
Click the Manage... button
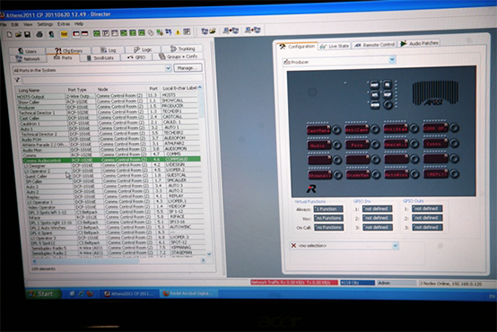[187, 68]
